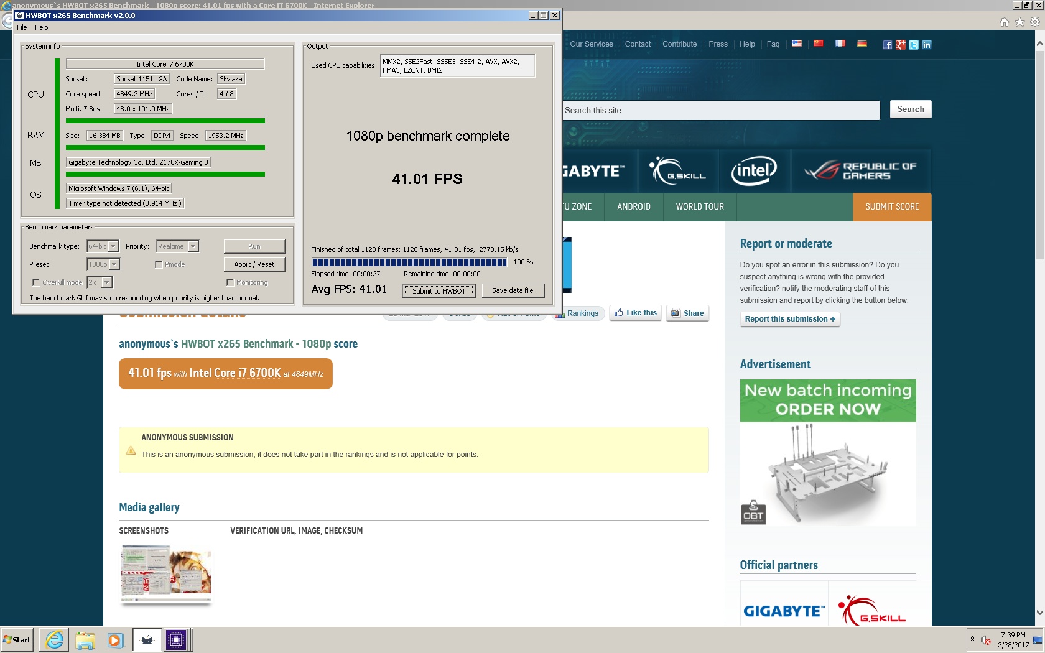Click the GIGABYTE official partner logo
This screenshot has width=1045, height=653.
pos(784,611)
